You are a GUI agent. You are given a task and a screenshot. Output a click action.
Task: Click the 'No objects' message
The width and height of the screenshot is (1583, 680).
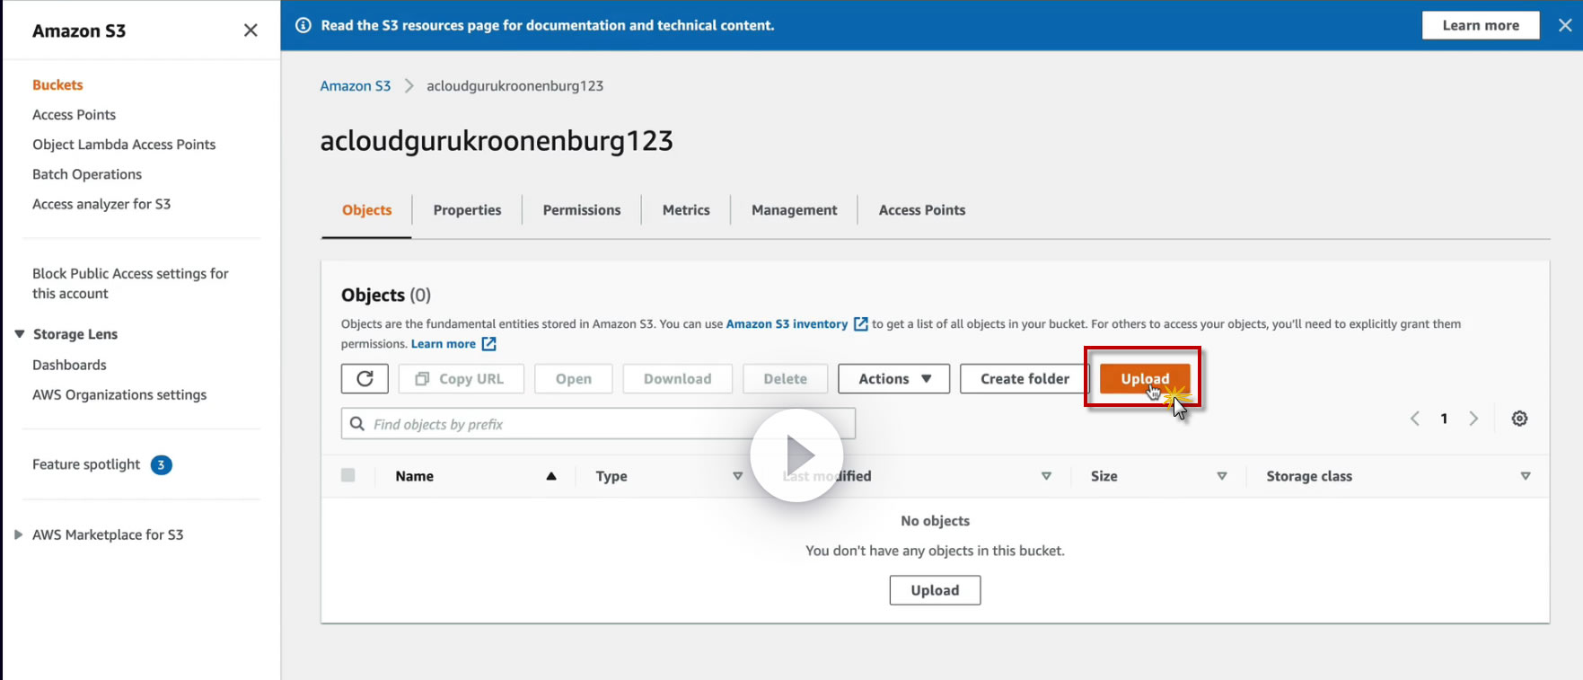tap(935, 521)
